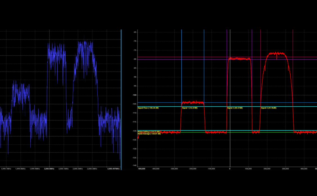Click the Noise Average (-120.81 dB) label
Screen dimensions: 317x196
pyautogui.click(x=149, y=134)
